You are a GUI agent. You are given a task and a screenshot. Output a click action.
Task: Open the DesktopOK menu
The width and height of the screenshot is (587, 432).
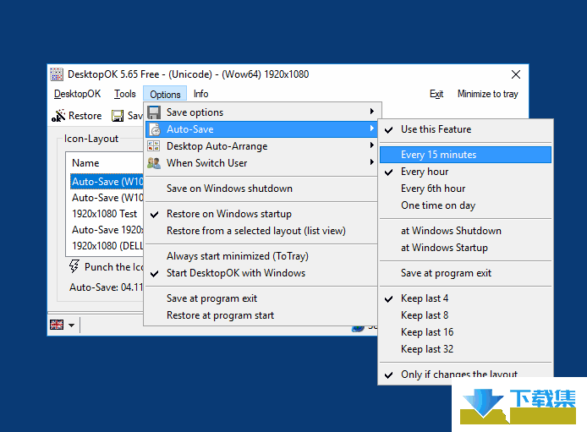coord(77,94)
